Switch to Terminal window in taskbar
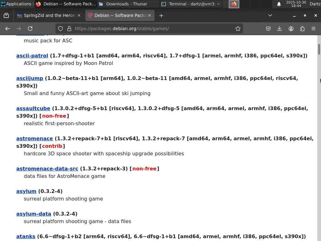Screen dimensions: 321x241 coord(192,4)
